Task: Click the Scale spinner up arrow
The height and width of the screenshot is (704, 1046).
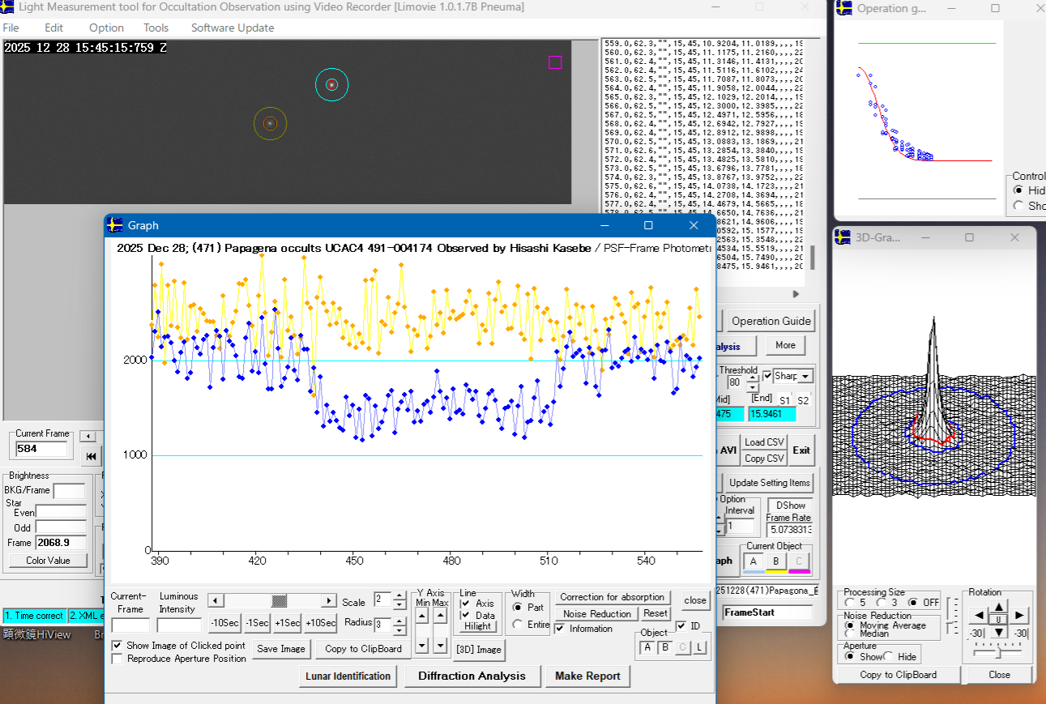Action: coord(399,596)
